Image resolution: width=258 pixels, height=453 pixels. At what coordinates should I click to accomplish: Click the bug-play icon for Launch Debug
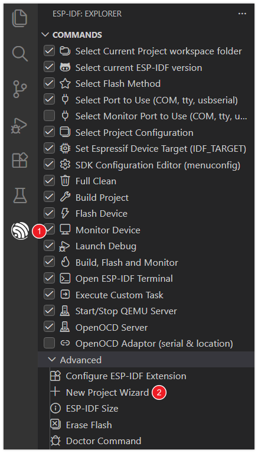point(64,246)
